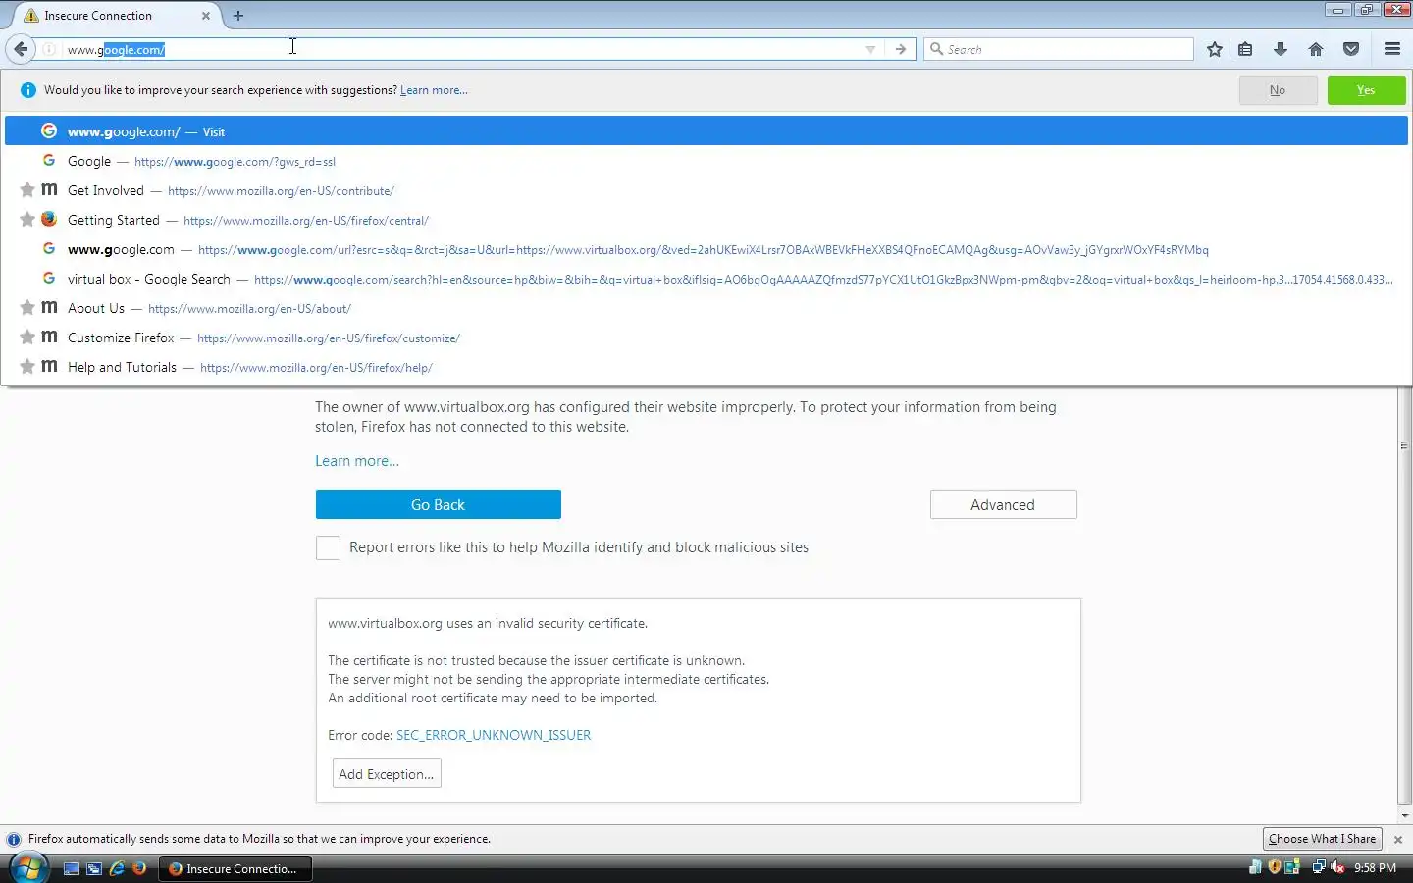Click the network tray icon
1413x883 pixels.
(1318, 867)
